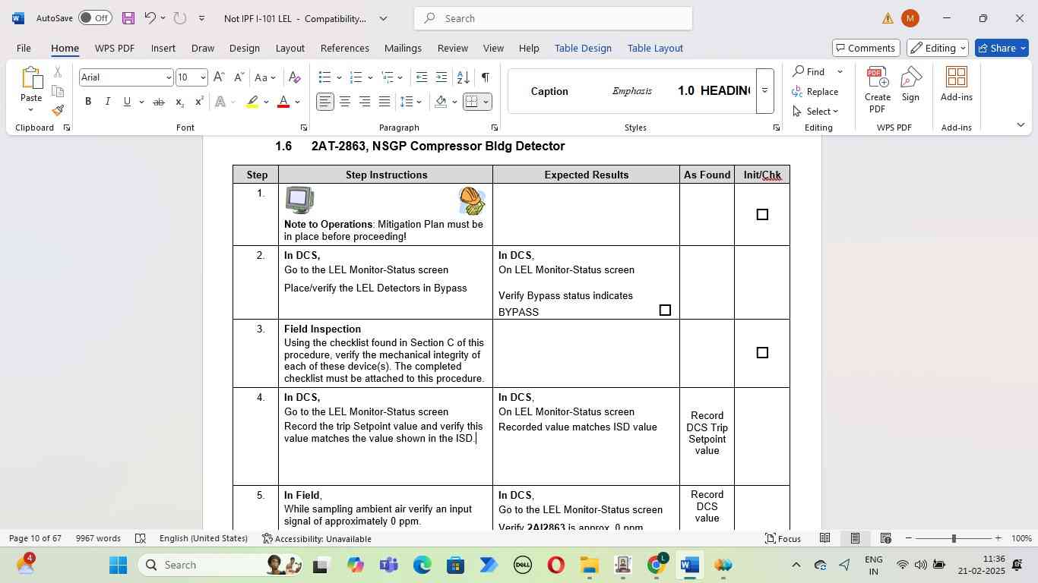This screenshot has height=583, width=1038.
Task: Open bullet list style dropdown arrow
Action: (x=339, y=77)
